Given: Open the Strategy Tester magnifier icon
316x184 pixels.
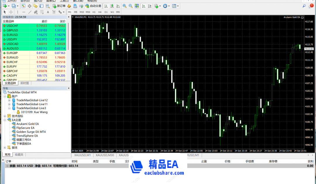Looking at the screenshot, I should [48, 6].
